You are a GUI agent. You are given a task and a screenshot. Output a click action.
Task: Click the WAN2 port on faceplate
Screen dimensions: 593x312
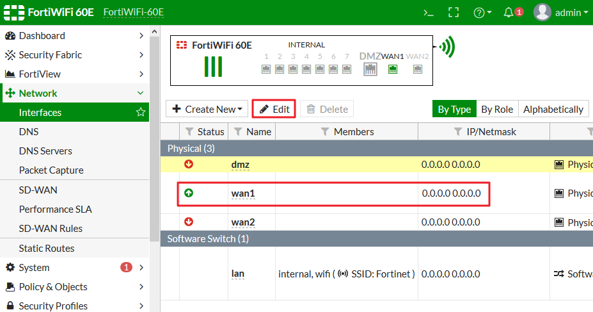(418, 69)
